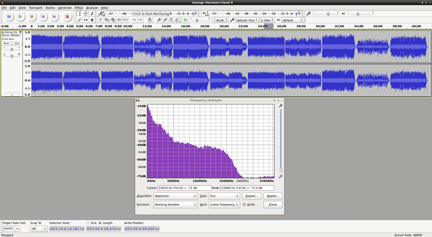
Task: Select the Selection (I-beam) tool
Action: tap(80, 14)
